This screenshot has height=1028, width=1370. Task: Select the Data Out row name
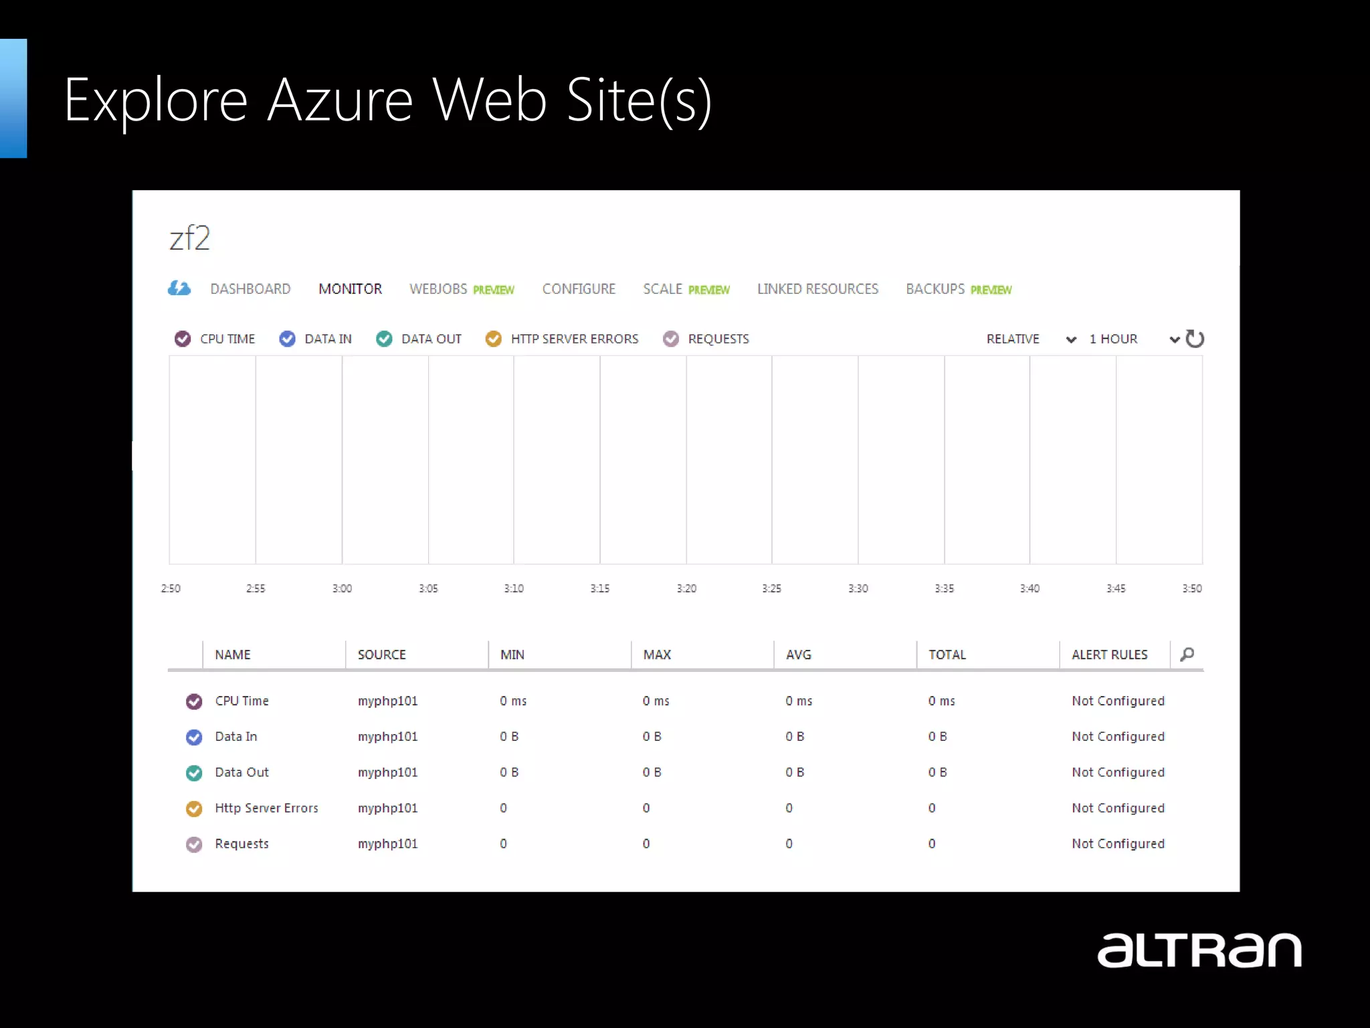coord(241,772)
